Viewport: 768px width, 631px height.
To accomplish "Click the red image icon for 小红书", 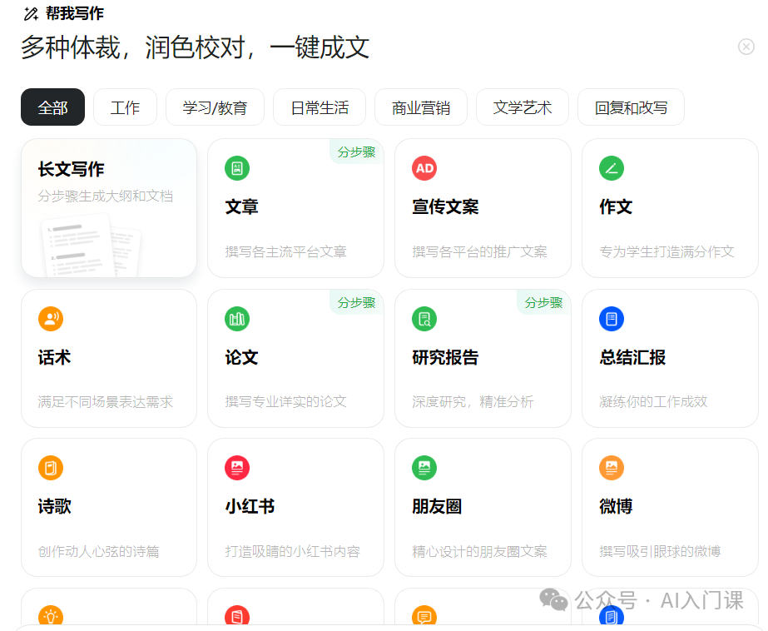I will click(237, 468).
